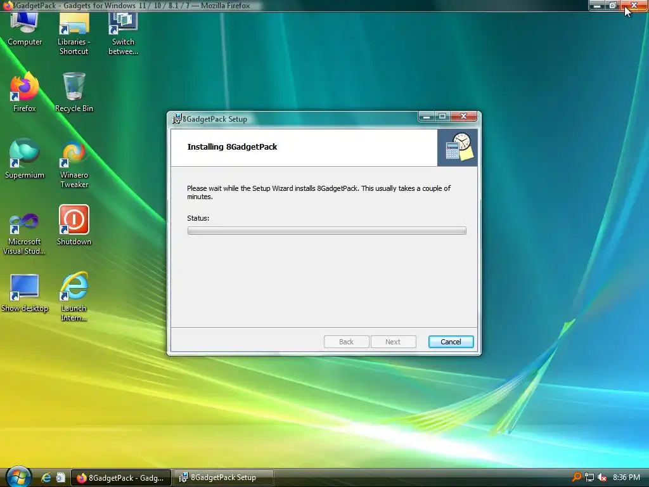Click the Firefox icon in window title bar
Screen dimensions: 649x487
(x=8, y=5)
